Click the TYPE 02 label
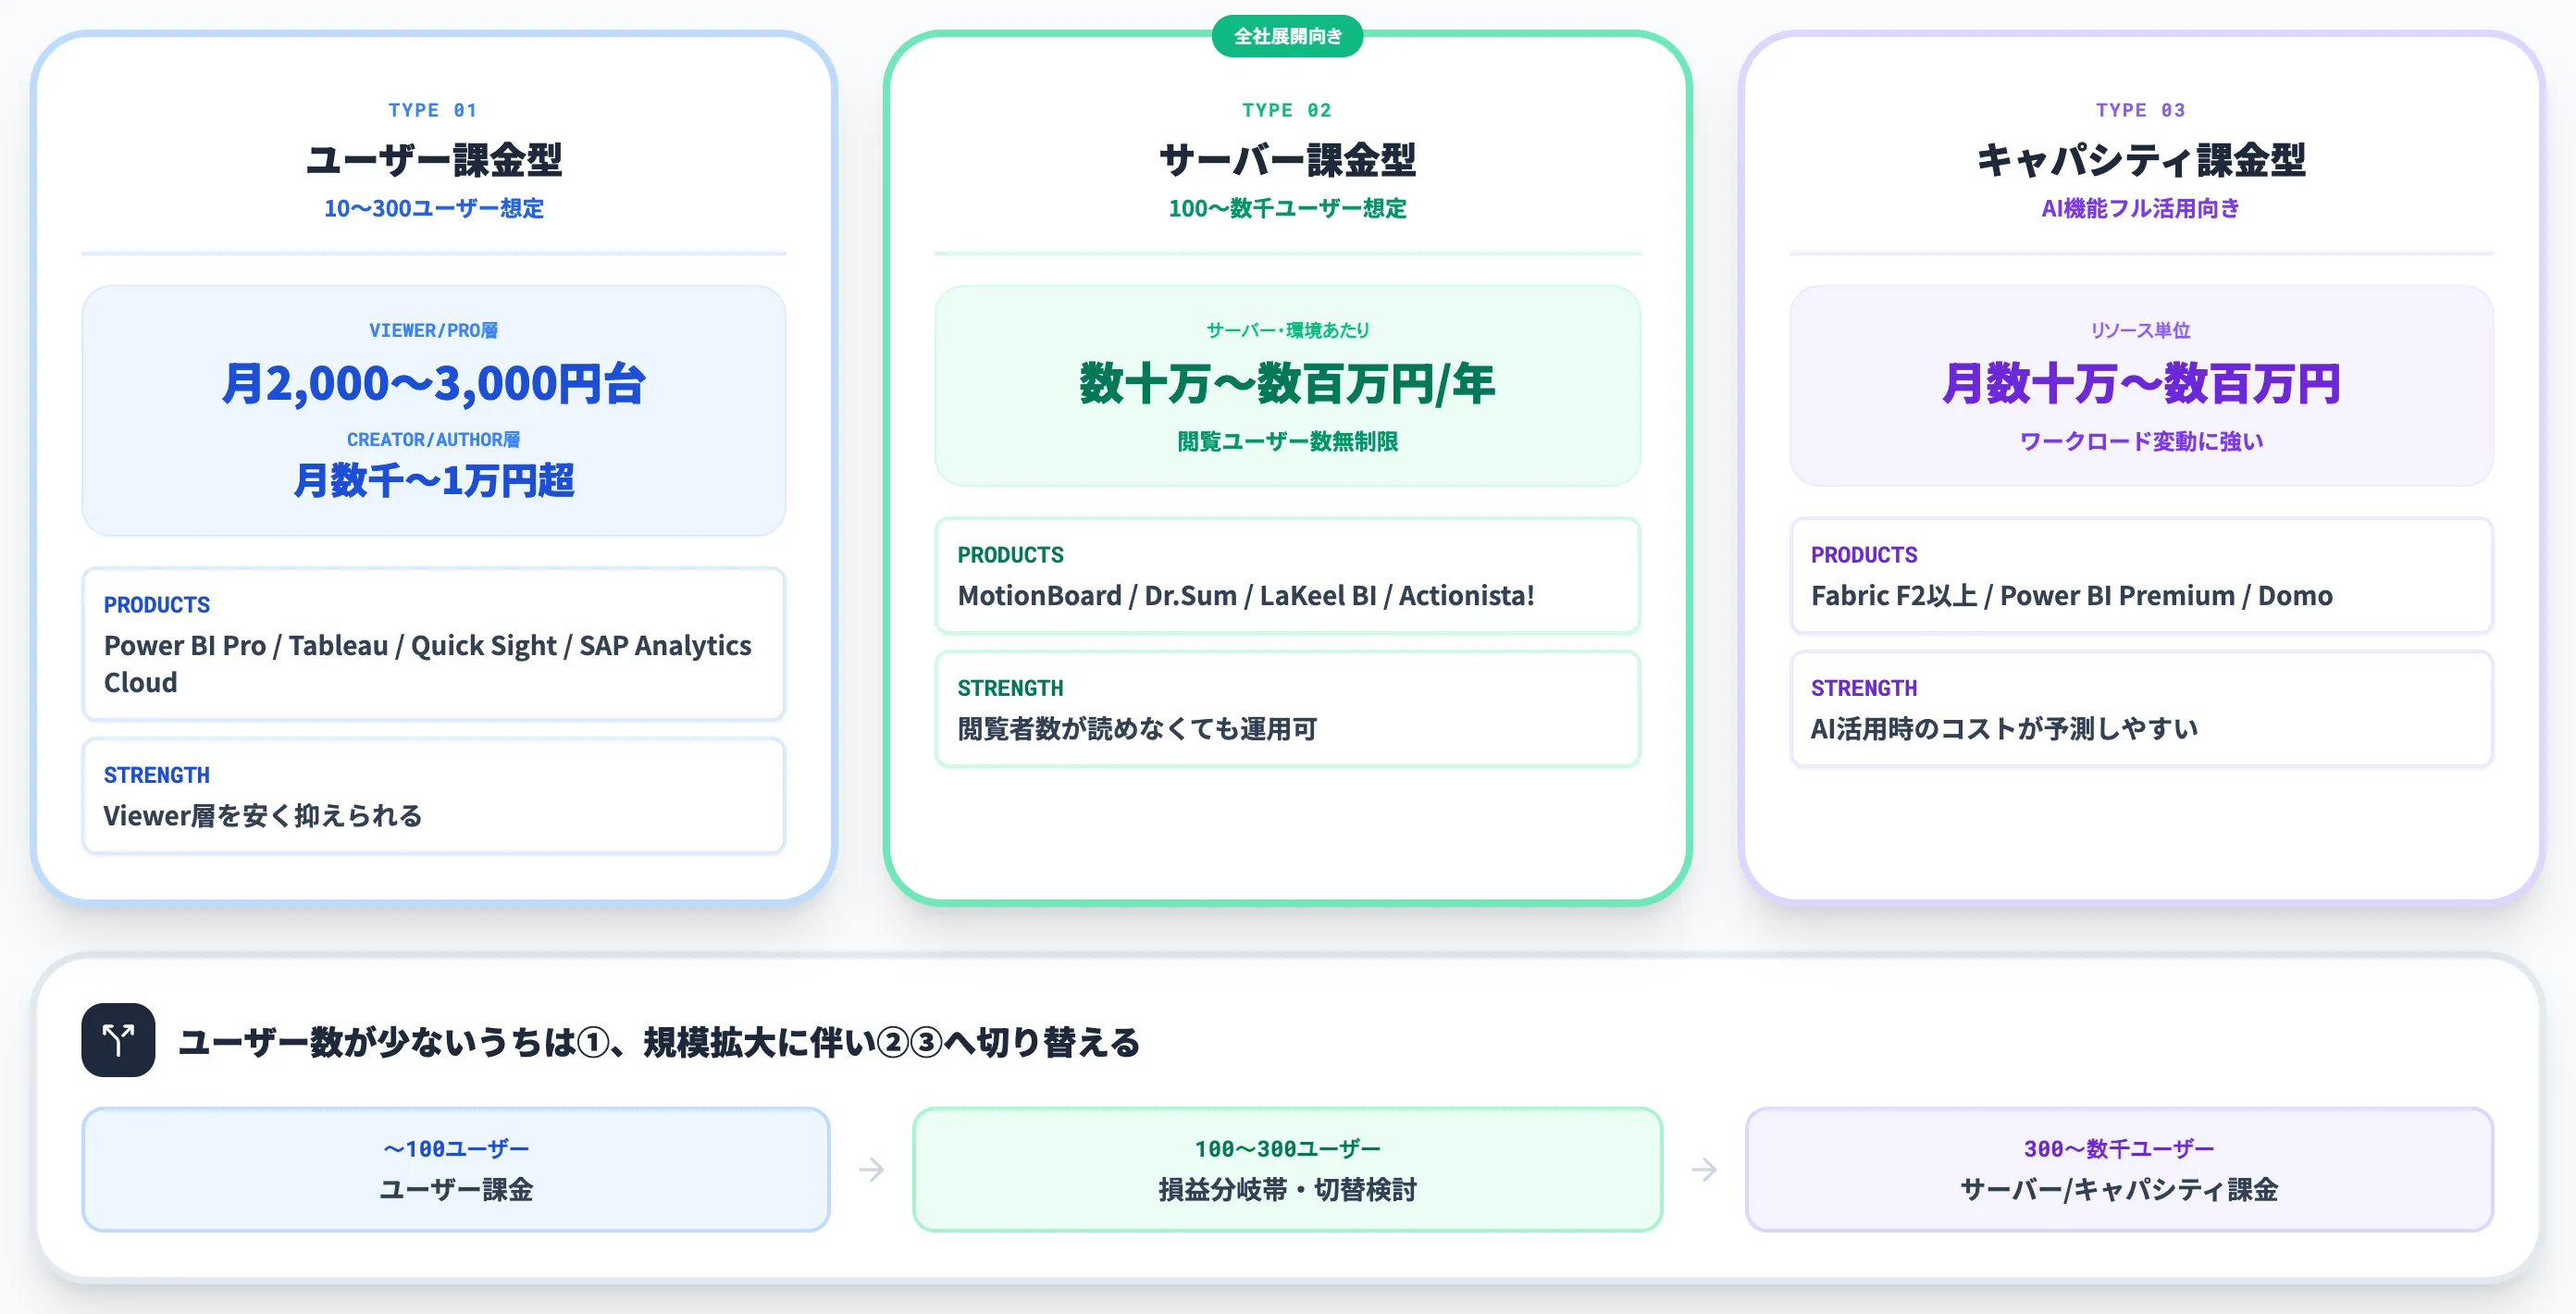This screenshot has width=2576, height=1314. [x=1287, y=110]
